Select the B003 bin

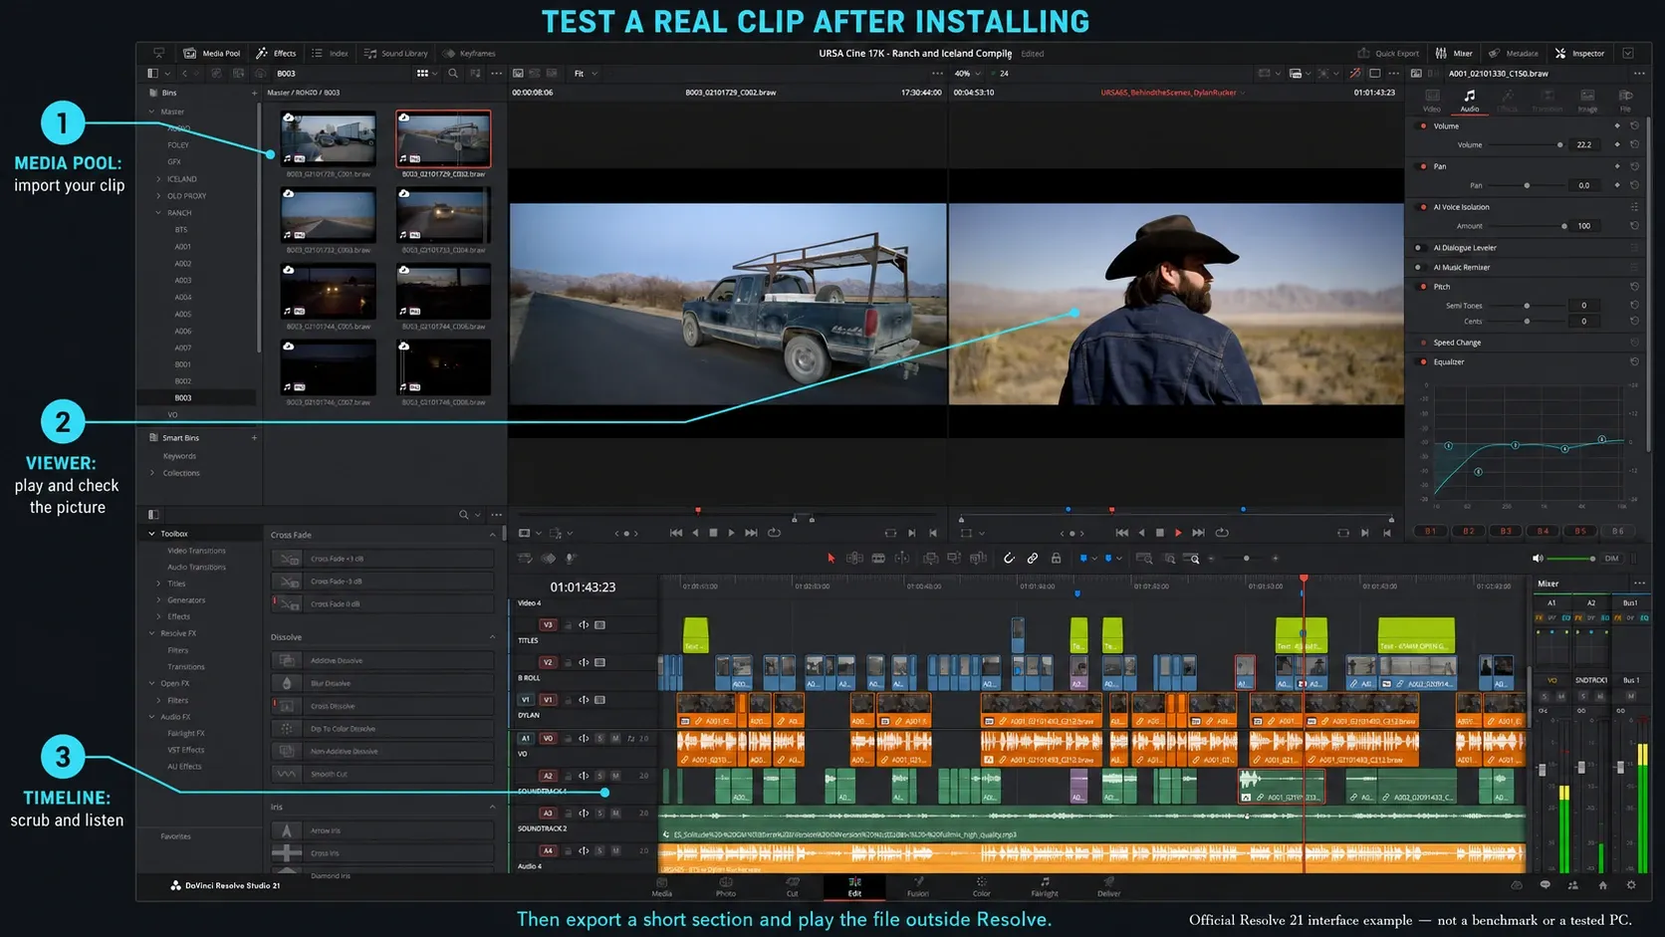(x=183, y=397)
